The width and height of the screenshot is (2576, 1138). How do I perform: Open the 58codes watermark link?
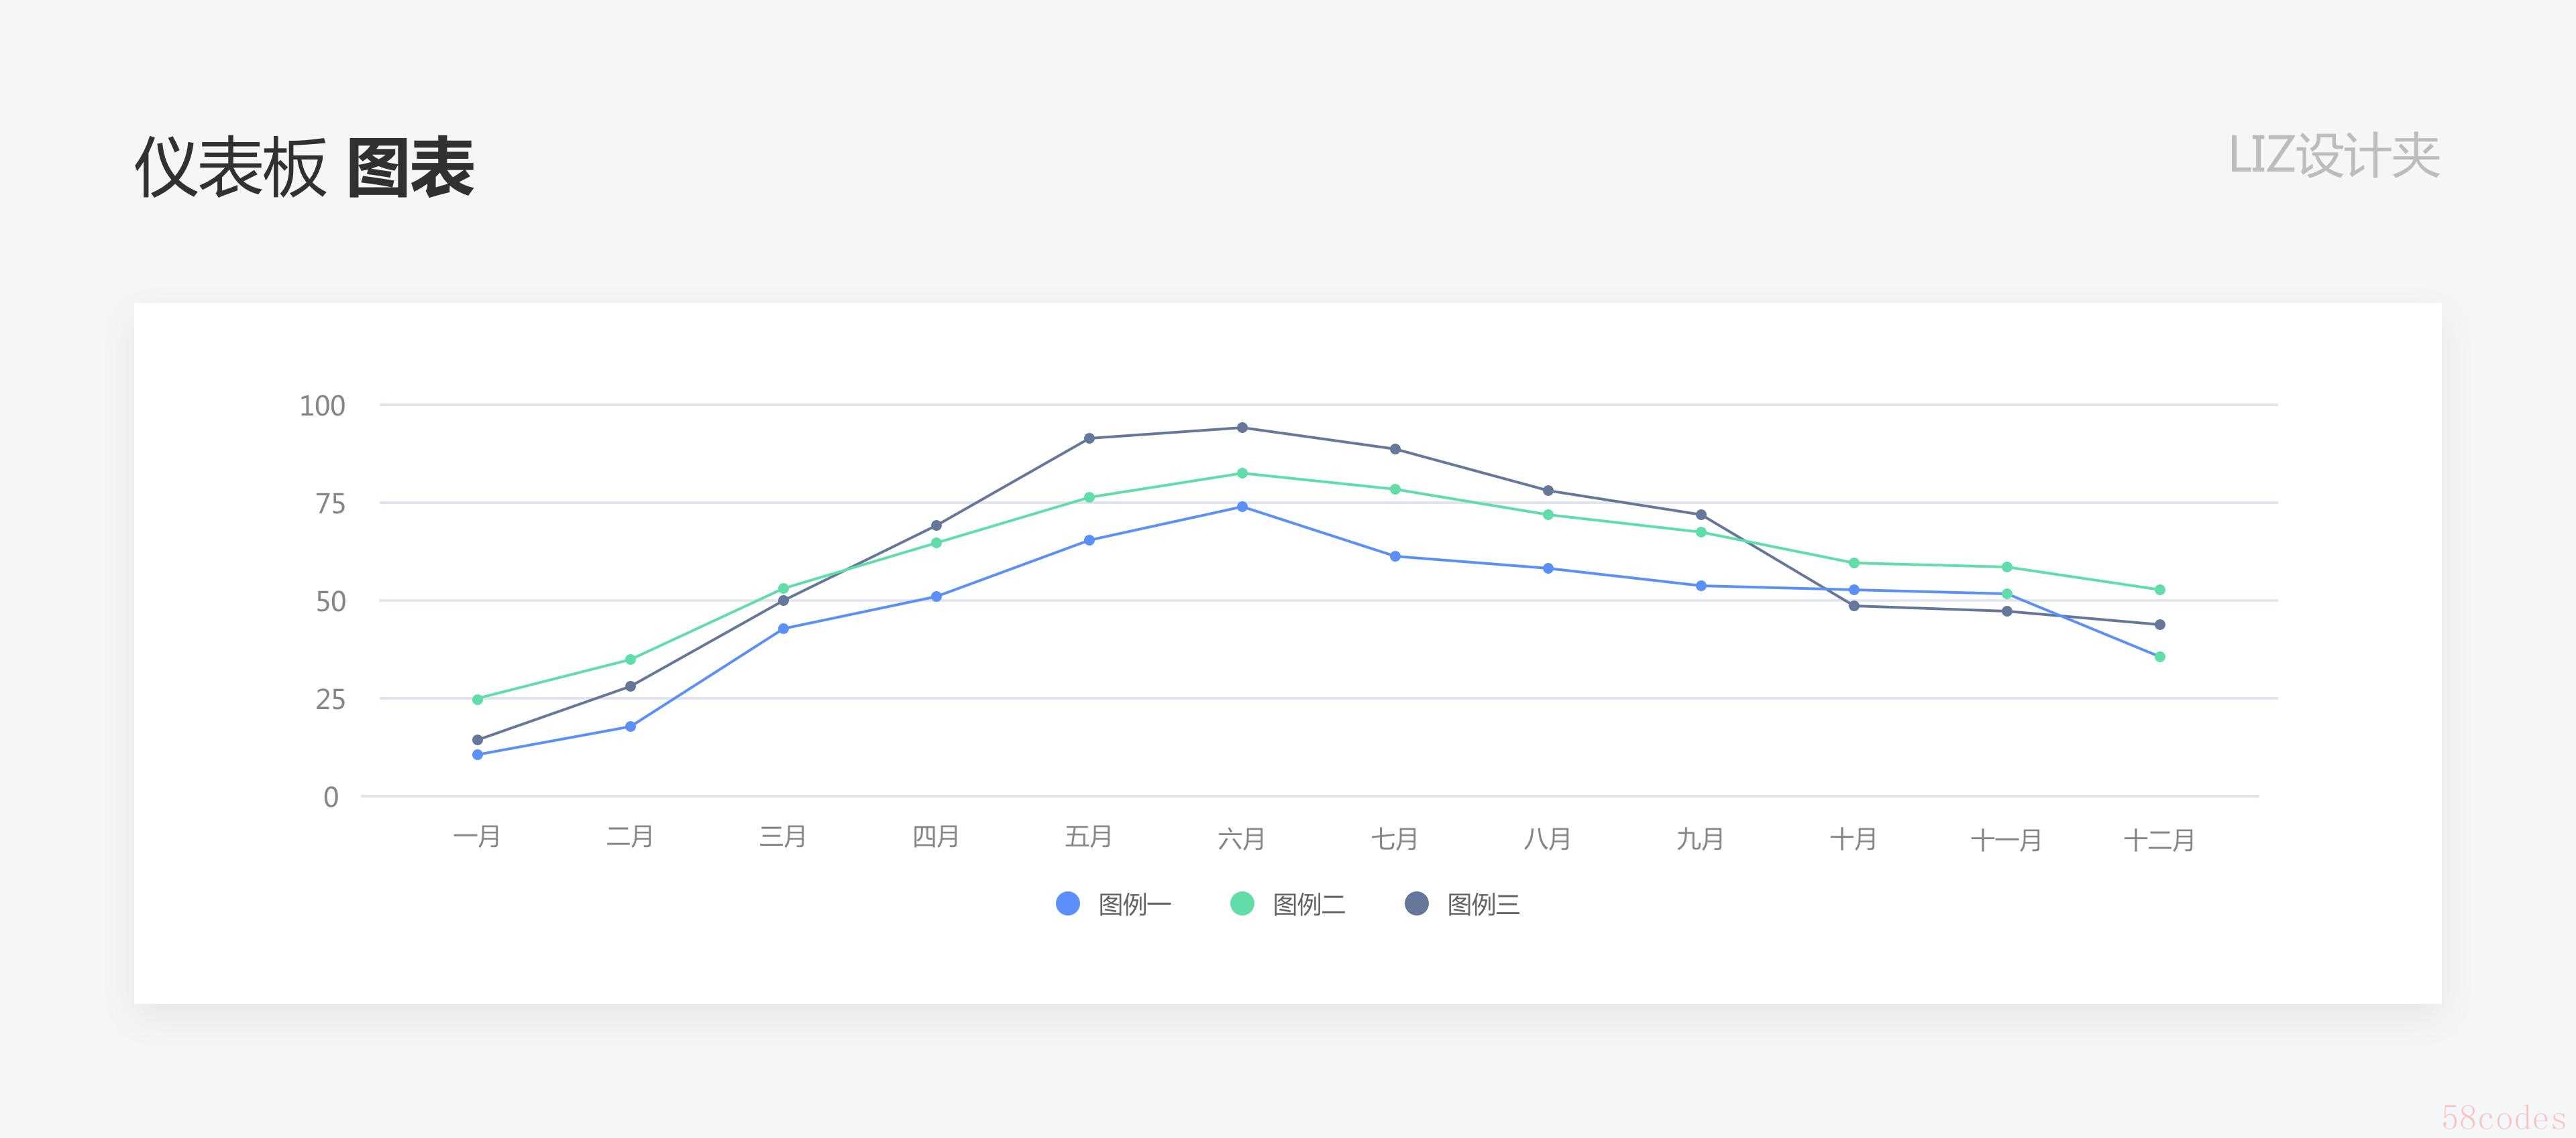point(2503,1117)
